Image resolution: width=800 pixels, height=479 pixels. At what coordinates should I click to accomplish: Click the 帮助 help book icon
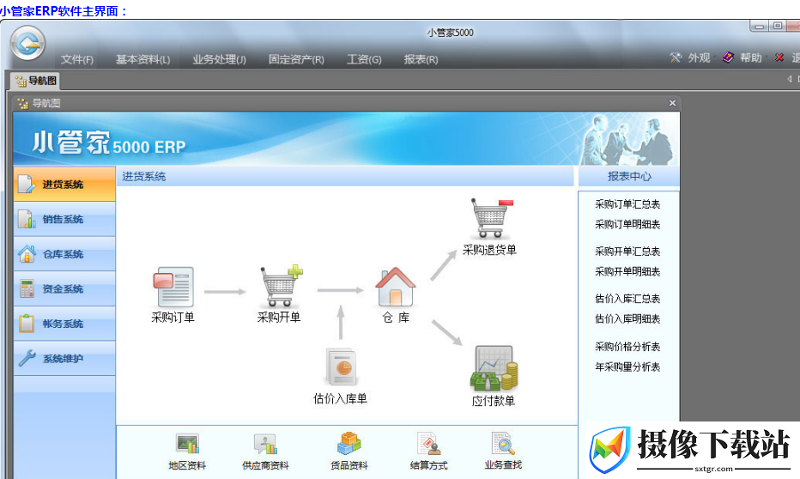[x=728, y=58]
